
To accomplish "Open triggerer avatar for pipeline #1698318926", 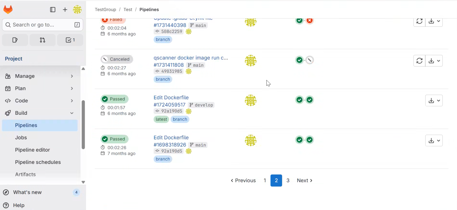I will click(251, 140).
